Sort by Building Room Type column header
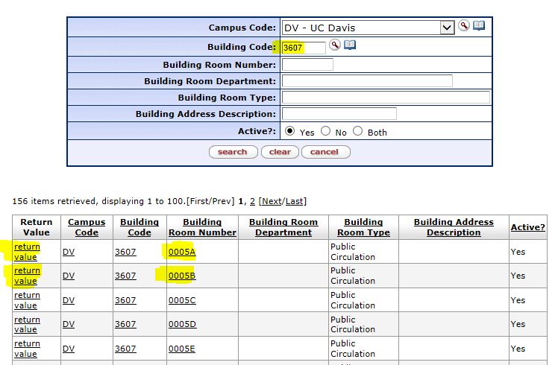558x365 pixels. (x=363, y=227)
